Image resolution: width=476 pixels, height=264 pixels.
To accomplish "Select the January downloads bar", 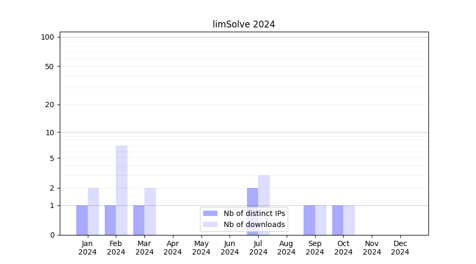I will (93, 211).
